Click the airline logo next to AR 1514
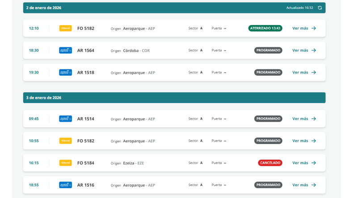353x198 pixels. tap(65, 119)
